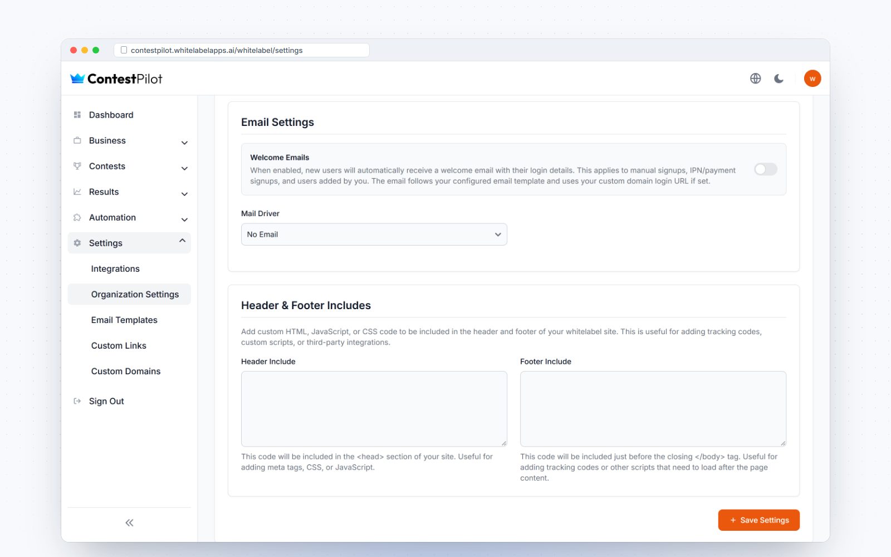Click the Header Include resize handle
Viewport: 891px width, 557px height.
tap(504, 443)
